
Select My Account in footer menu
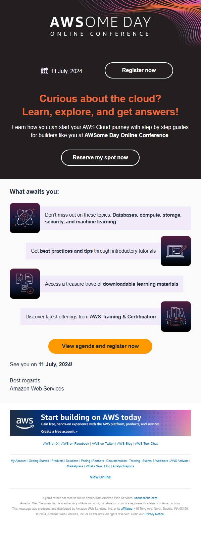[18, 461]
